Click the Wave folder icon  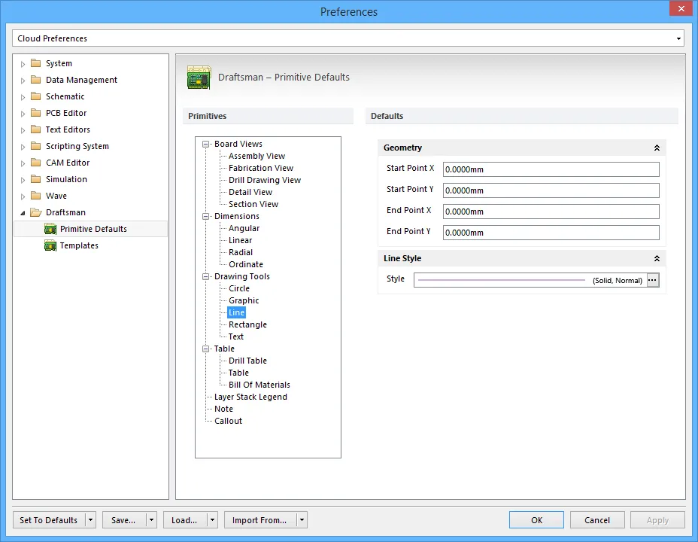point(35,196)
